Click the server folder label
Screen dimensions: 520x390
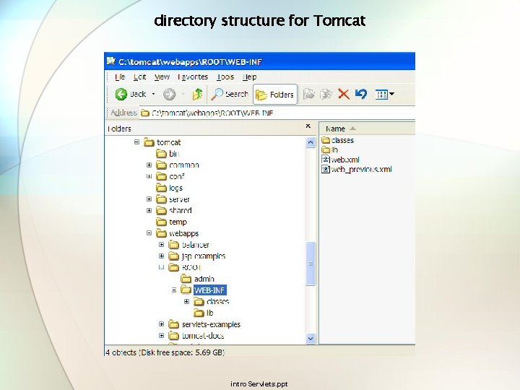(179, 199)
